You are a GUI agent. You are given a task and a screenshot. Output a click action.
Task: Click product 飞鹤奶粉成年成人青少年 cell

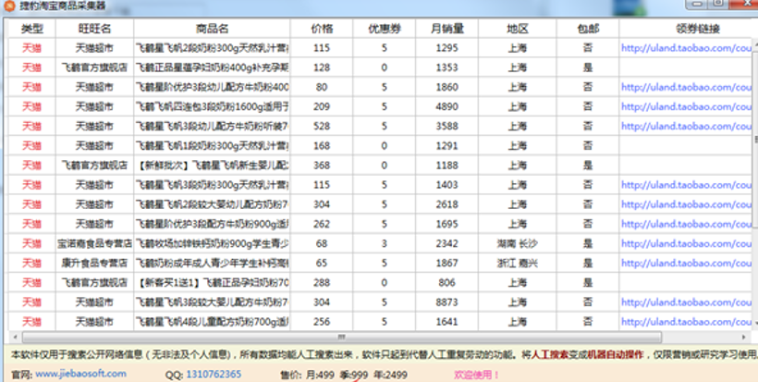tap(212, 263)
